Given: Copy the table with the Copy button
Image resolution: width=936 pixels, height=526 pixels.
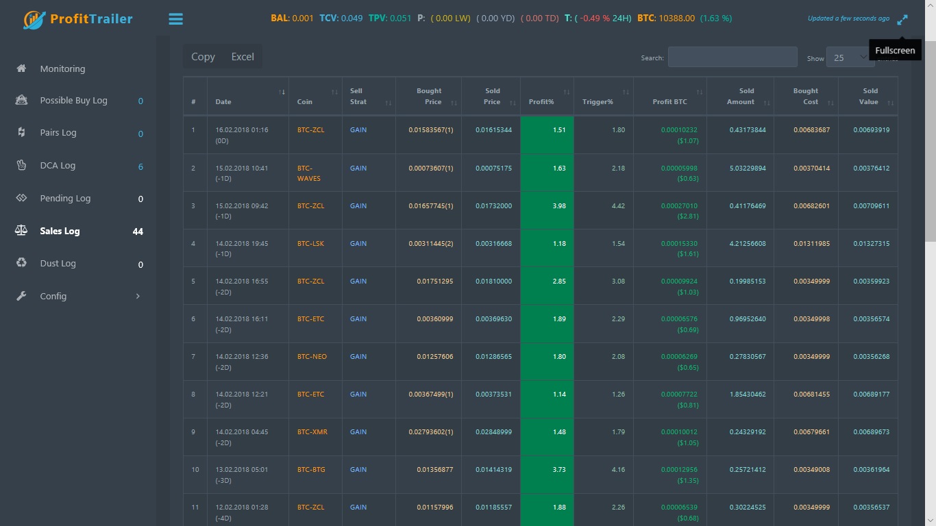Looking at the screenshot, I should (203, 57).
